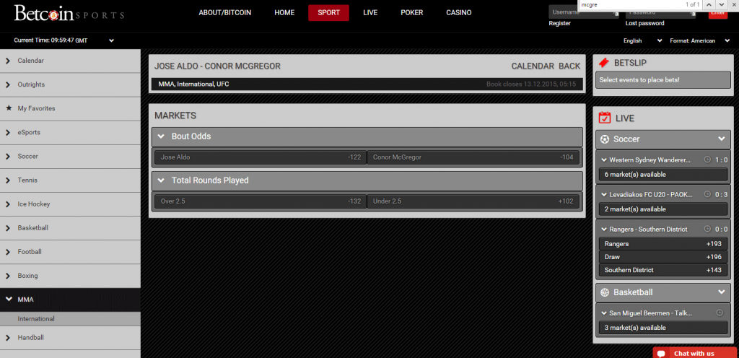739x358 pixels.
Task: Click the star icon for My Favorites
Action: click(x=8, y=108)
